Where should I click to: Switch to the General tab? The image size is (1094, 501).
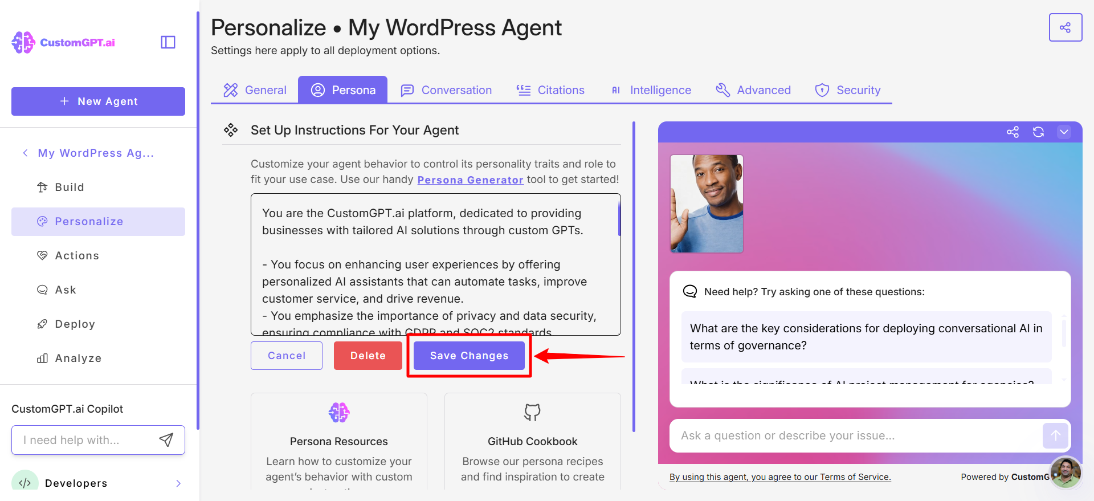(x=255, y=90)
